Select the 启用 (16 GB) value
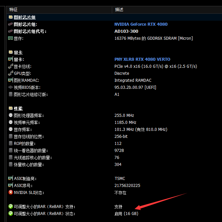222x222 pixels. tap(126, 214)
